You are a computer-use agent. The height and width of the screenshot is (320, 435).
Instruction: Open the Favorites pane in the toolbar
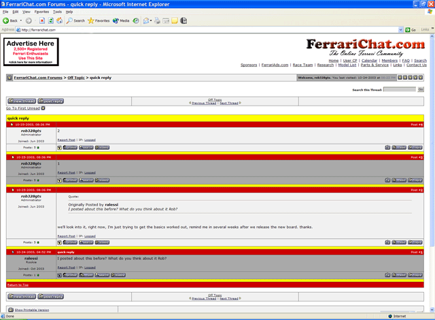[x=99, y=20]
